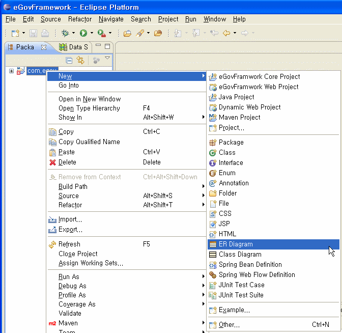The image size is (342, 333).
Task: Open the Refactor menu in menu bar
Action: [80, 19]
